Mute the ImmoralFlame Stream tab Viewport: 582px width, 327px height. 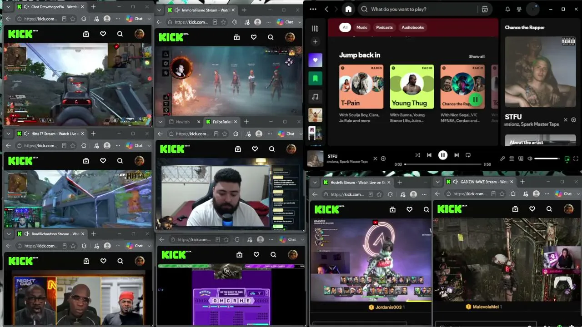coord(177,10)
